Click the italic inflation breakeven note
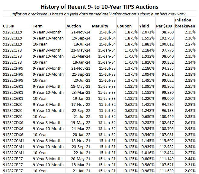 pos(99,14)
